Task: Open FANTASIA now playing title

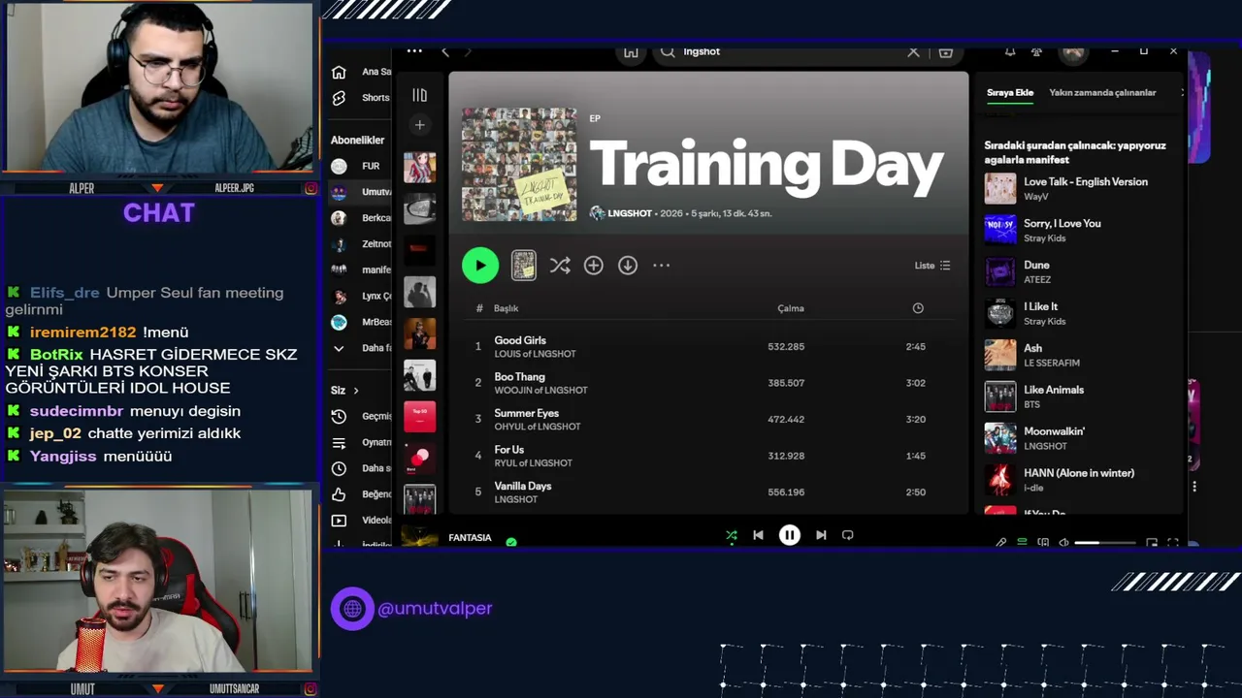Action: (470, 538)
